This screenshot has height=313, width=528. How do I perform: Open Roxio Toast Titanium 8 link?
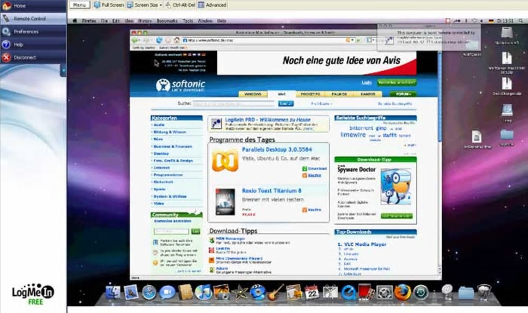pos(271,190)
